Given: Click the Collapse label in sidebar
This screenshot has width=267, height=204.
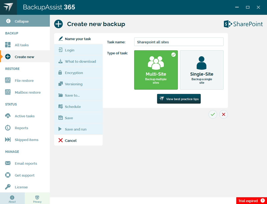Looking at the screenshot, I should (x=22, y=21).
